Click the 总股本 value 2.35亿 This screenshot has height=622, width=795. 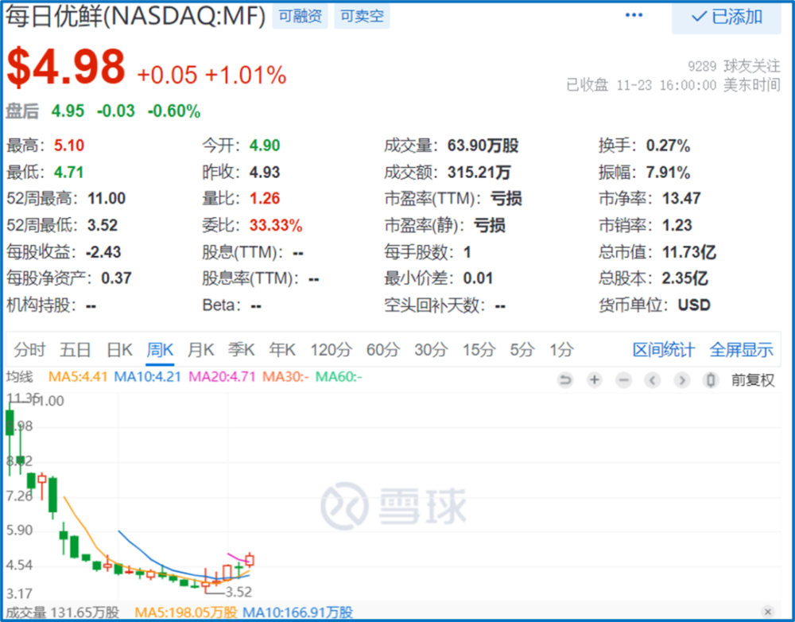(684, 278)
